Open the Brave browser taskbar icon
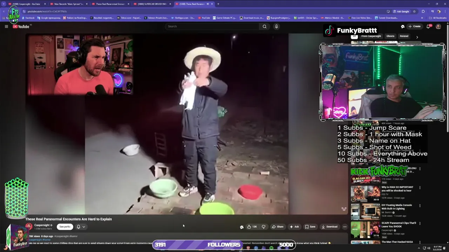The width and height of the screenshot is (449, 252). (248, 248)
